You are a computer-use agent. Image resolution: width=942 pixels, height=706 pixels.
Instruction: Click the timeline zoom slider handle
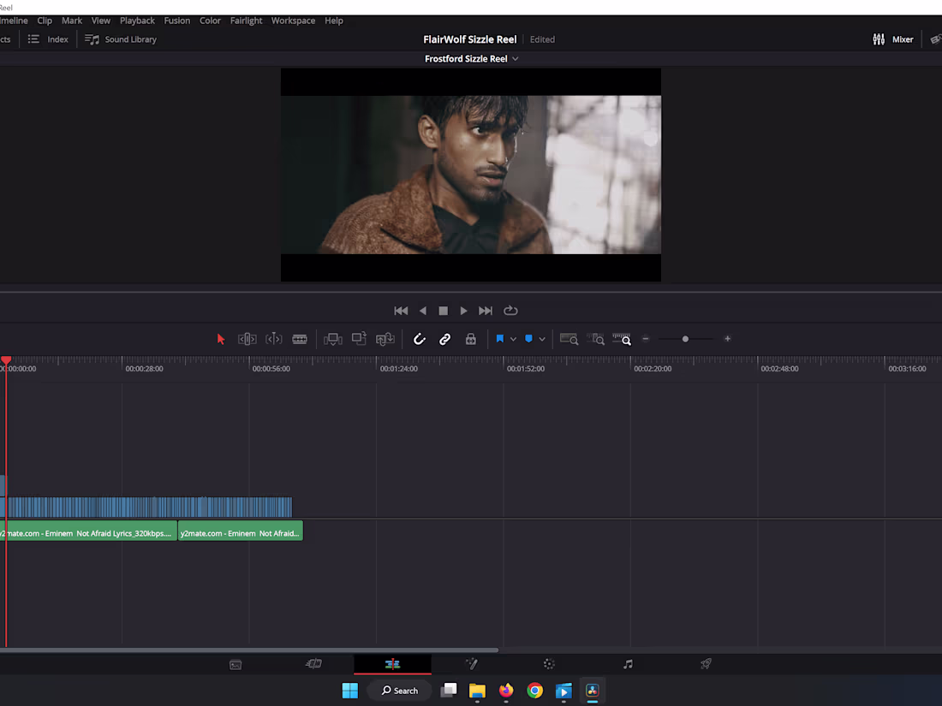coord(685,339)
